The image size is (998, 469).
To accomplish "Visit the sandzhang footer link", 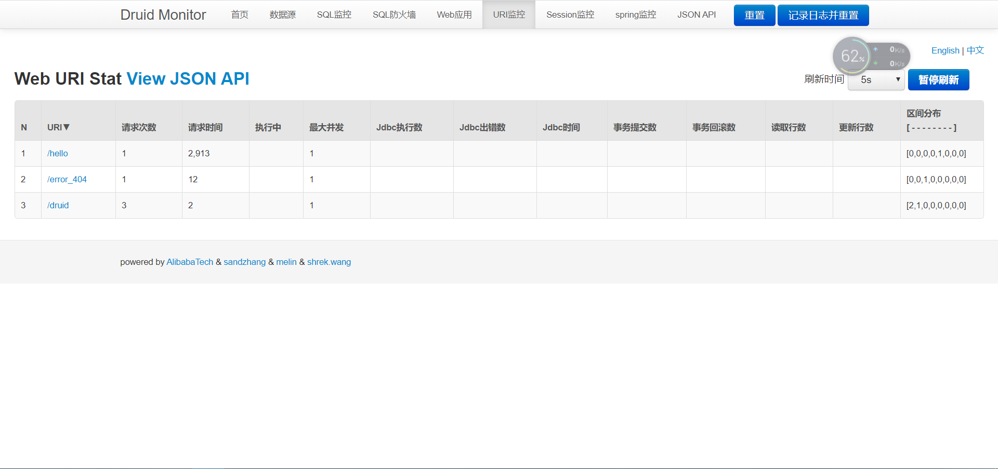I will click(x=245, y=262).
